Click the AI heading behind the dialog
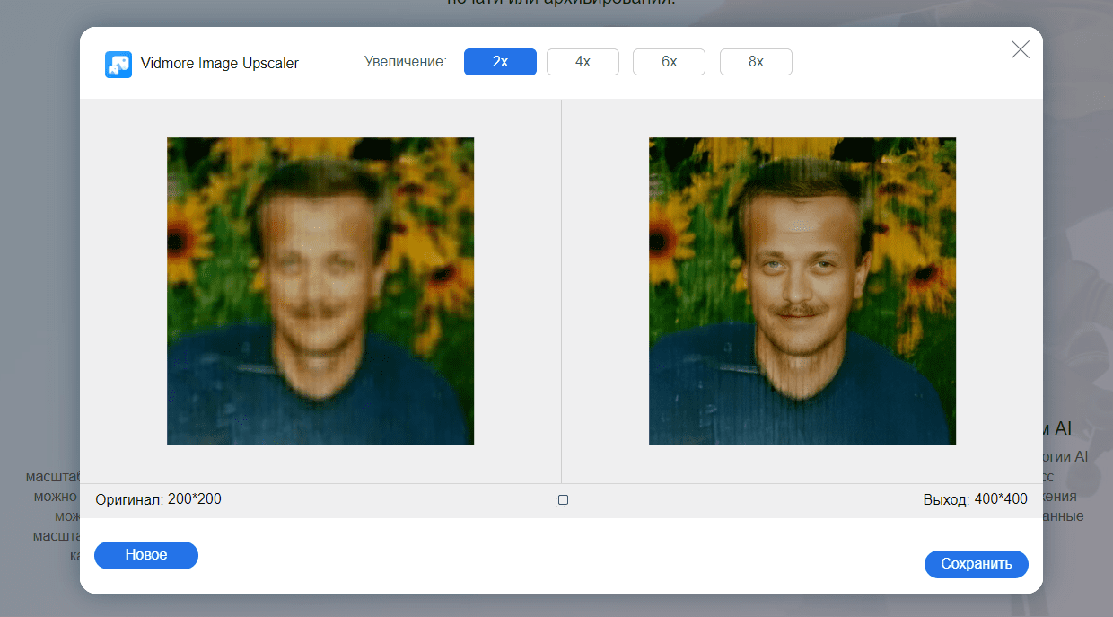1113x617 pixels. 1057,429
